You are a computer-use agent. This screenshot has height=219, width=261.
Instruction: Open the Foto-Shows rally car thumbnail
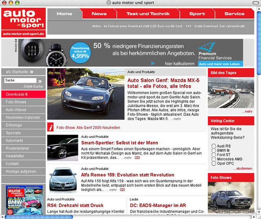click(231, 197)
